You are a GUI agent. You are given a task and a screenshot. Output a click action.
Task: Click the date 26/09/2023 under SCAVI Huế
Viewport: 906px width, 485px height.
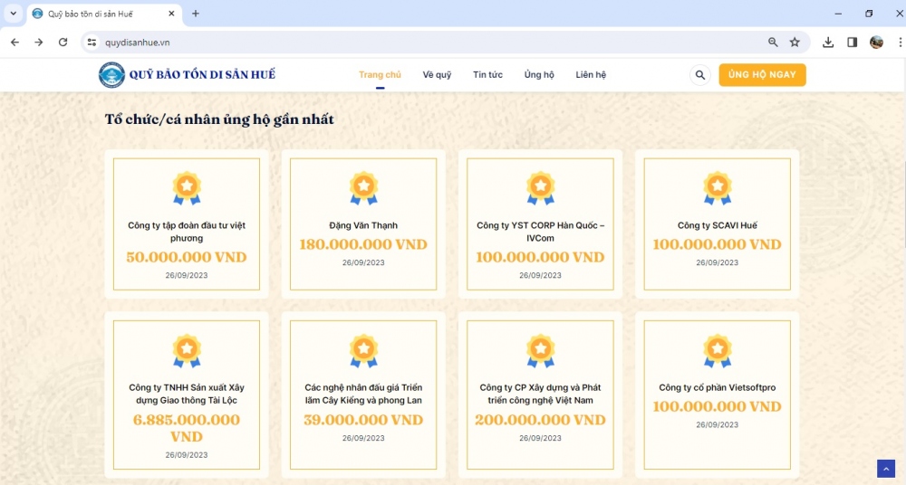tap(717, 262)
